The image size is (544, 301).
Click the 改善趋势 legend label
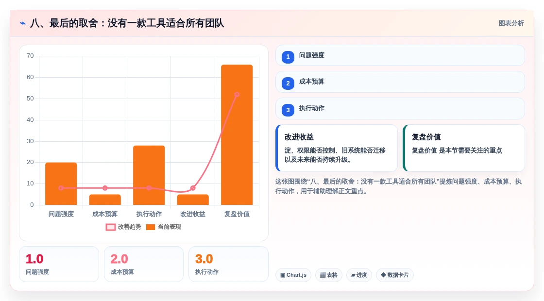coord(129,227)
